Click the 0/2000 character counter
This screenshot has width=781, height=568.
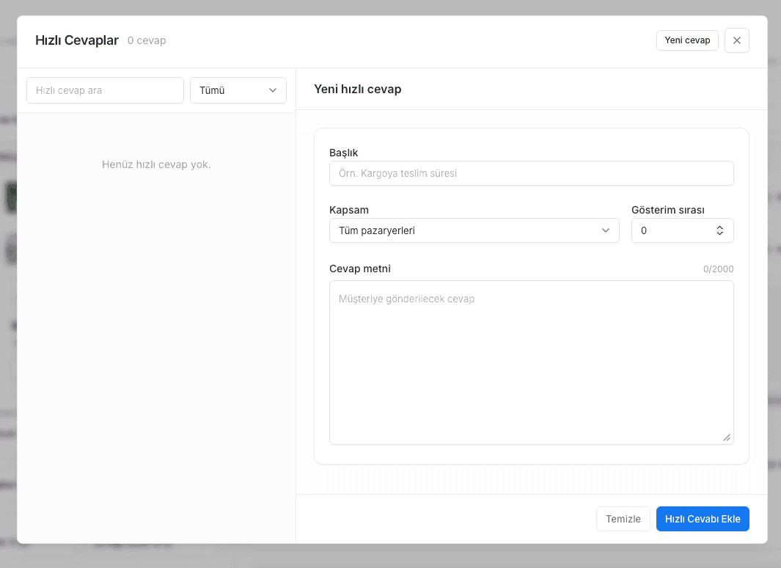click(718, 269)
